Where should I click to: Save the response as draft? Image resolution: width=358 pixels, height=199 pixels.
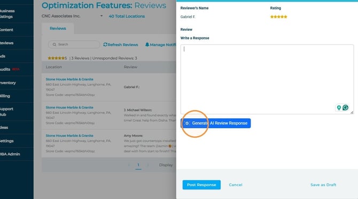tap(323, 185)
